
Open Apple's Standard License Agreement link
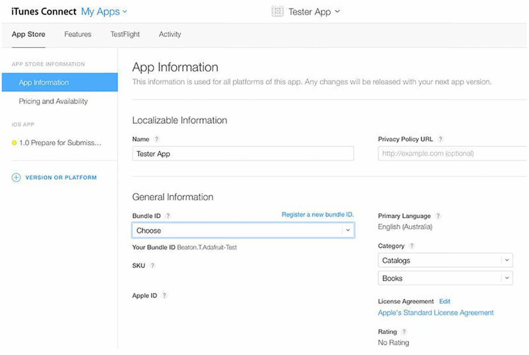[436, 313]
